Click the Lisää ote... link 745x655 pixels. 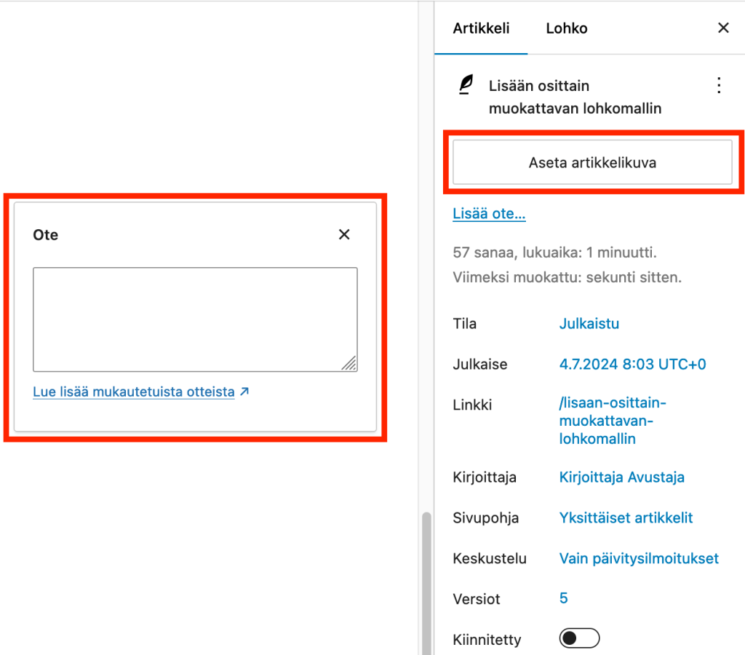[x=489, y=213]
